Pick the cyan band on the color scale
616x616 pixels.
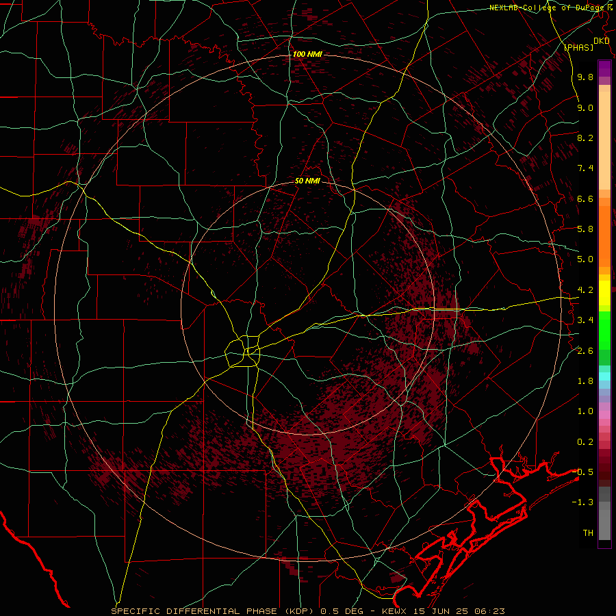(x=604, y=376)
